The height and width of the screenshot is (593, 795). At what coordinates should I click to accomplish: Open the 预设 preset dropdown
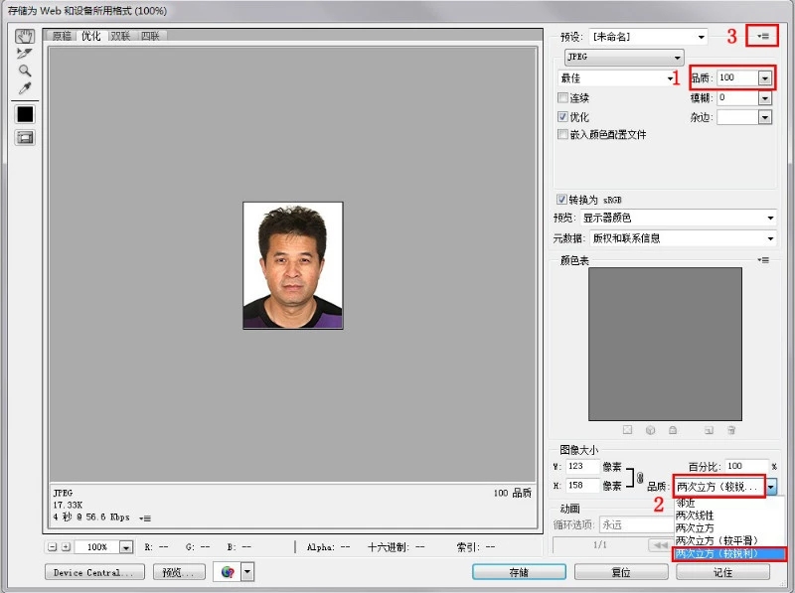(x=649, y=37)
